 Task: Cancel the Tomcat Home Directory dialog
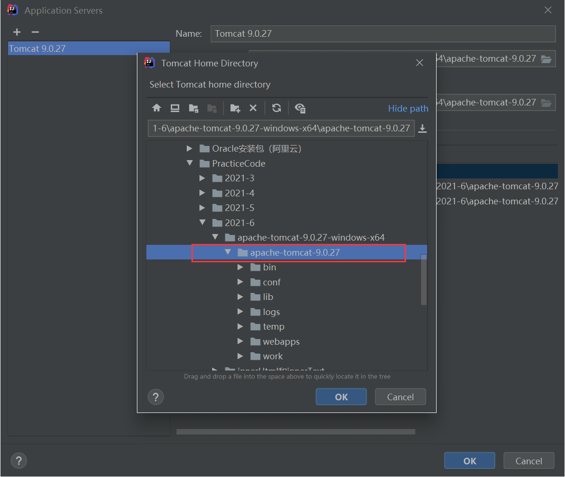tap(400, 397)
